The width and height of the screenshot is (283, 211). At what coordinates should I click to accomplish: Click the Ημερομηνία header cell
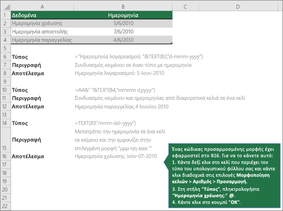[123, 15]
